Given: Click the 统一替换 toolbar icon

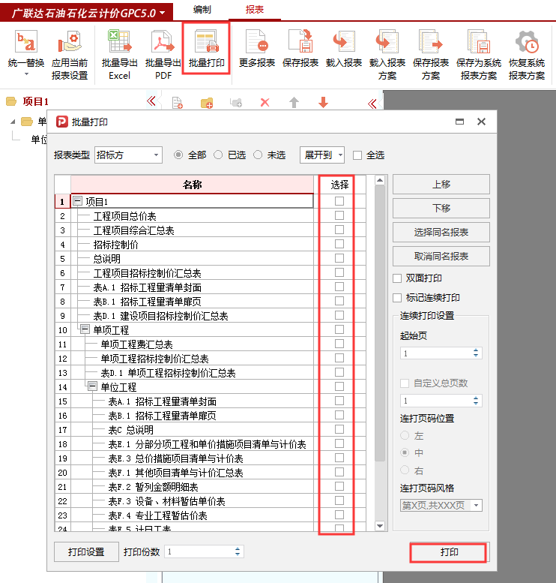Looking at the screenshot, I should [x=25, y=42].
